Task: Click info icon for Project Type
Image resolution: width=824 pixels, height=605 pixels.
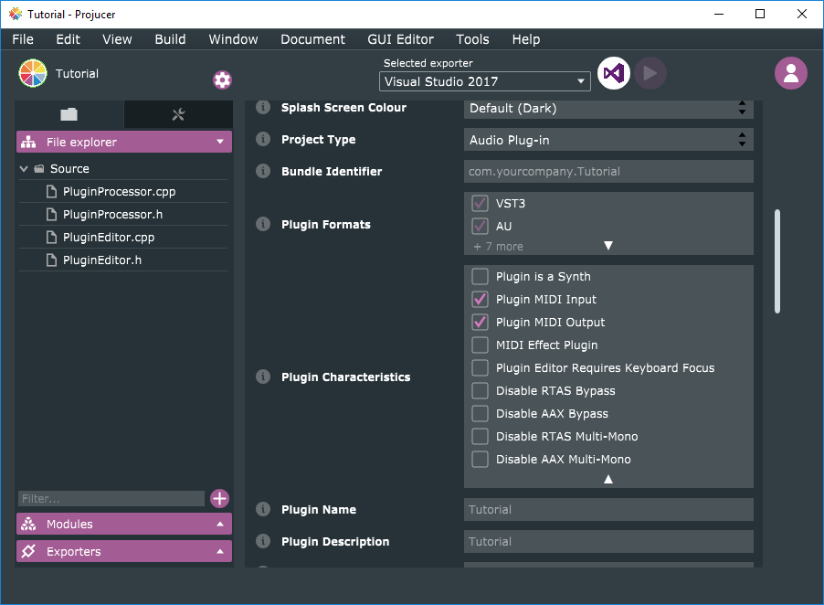Action: (263, 139)
